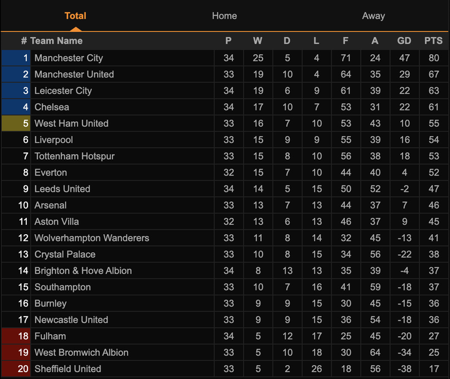Click the blue position 1 badge
450x379 pixels.
click(16, 58)
